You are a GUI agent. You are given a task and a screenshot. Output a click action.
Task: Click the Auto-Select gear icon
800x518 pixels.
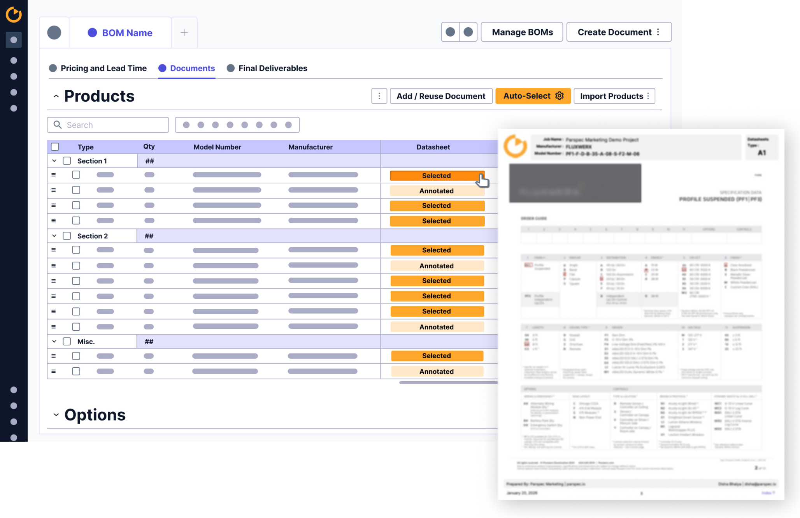(559, 96)
